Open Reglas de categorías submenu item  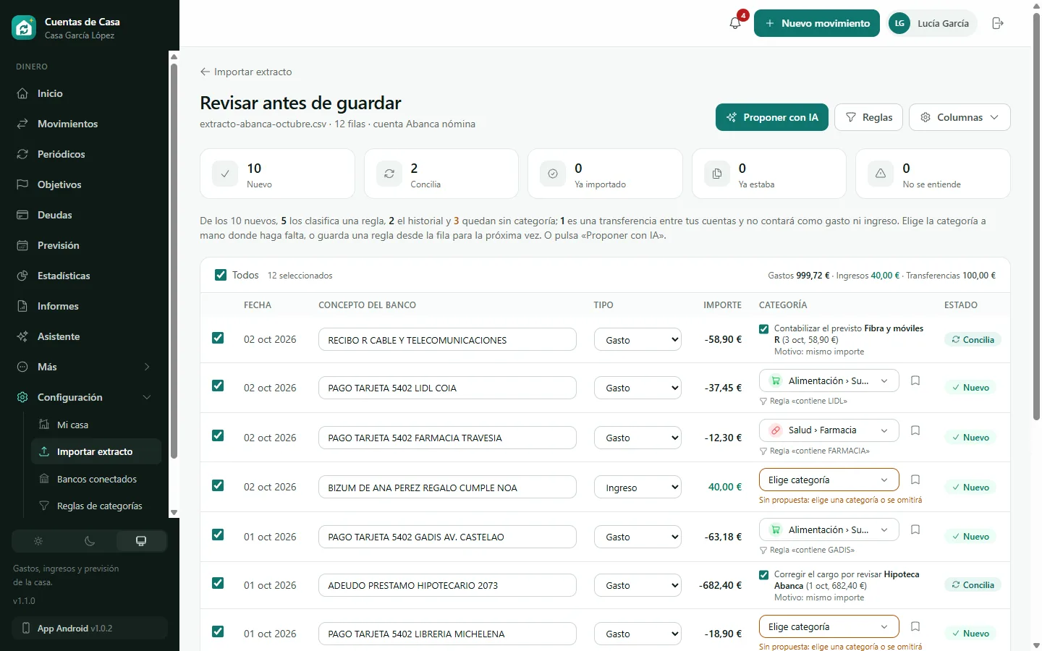pyautogui.click(x=96, y=506)
